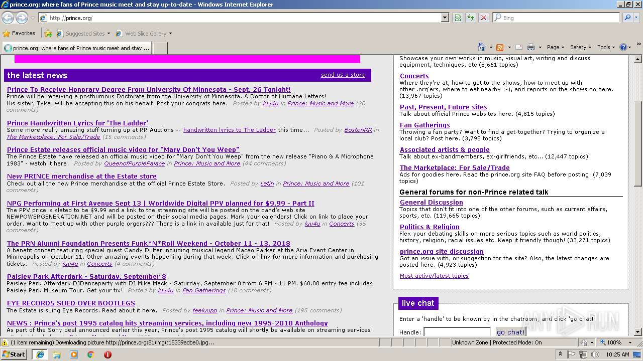Image resolution: width=643 pixels, height=361 pixels.
Task: Open the Tools menu
Action: (x=606, y=47)
